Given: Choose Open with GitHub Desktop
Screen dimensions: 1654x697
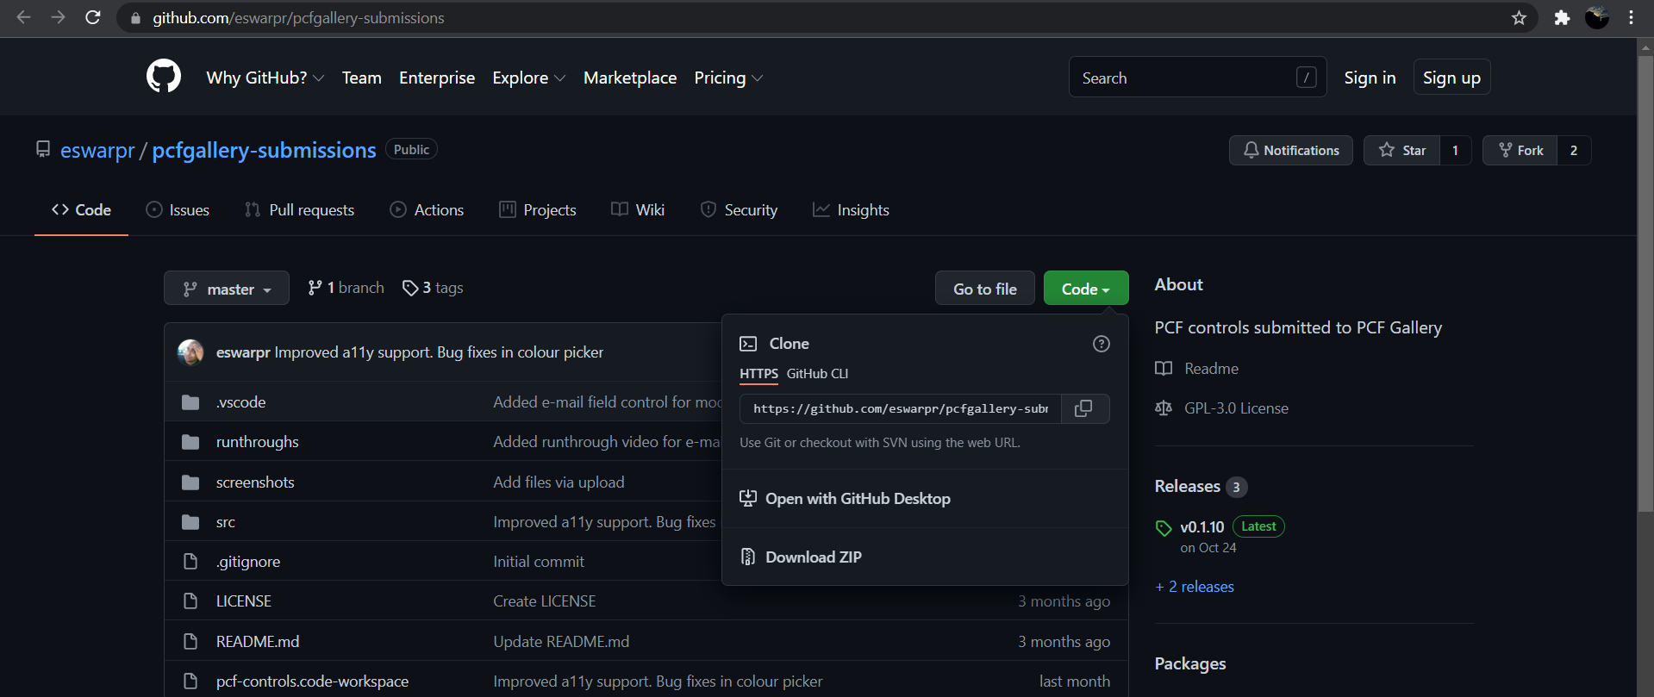Looking at the screenshot, I should coord(858,499).
